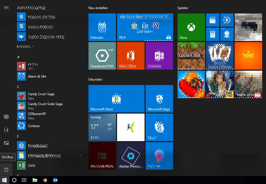The width and height of the screenshot is (266, 184).
Task: Launch Access from the app list
Action: tap(49, 66)
